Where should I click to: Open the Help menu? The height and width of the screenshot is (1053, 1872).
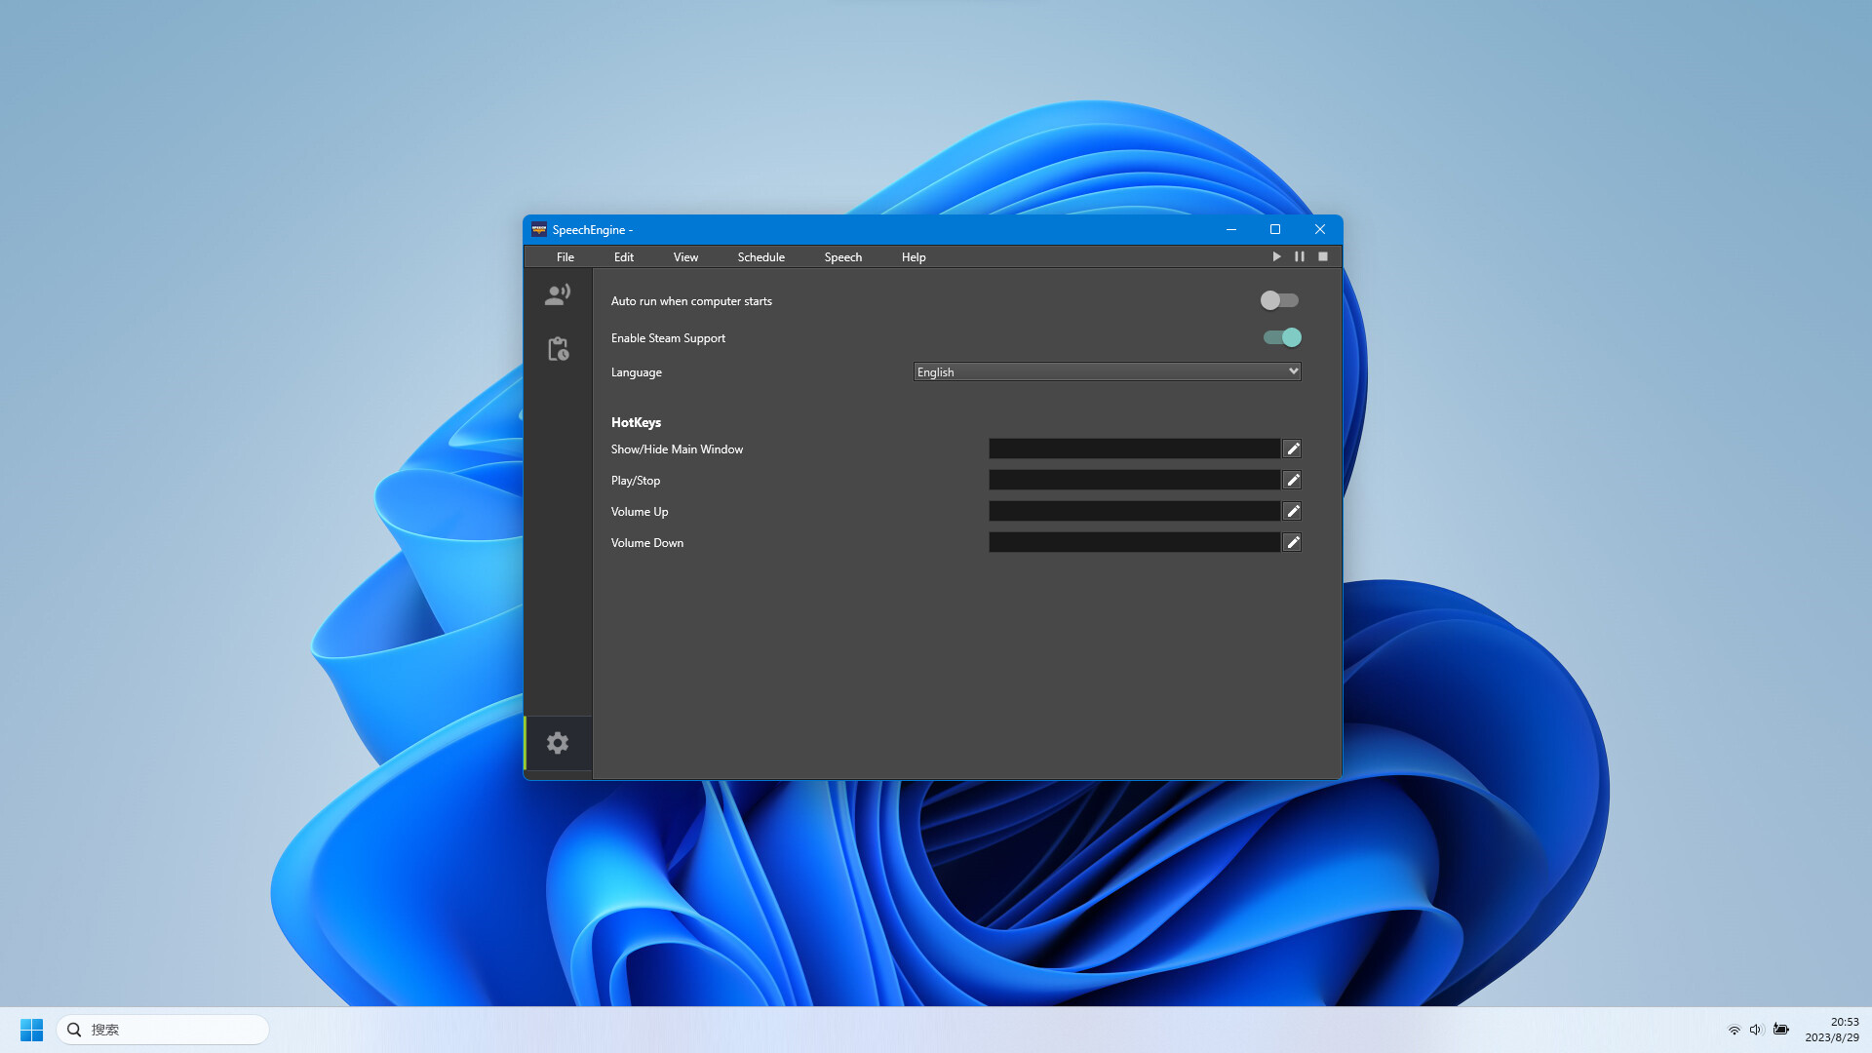point(913,256)
